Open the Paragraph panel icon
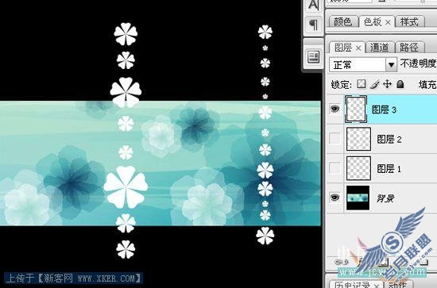Image resolution: width=437 pixels, height=288 pixels. tap(314, 25)
